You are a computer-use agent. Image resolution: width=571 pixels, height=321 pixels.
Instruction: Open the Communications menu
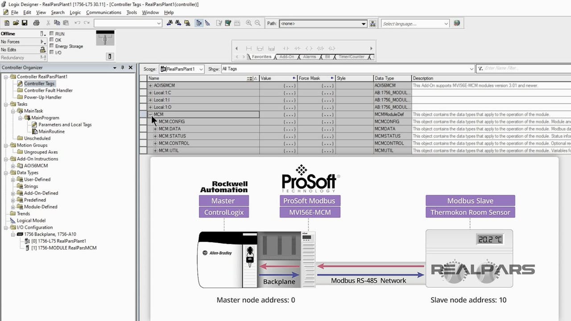coord(103,12)
